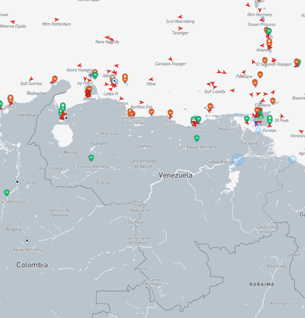Screen dimensions: 305x318
Task: Click the 'Canopus Voyager' vessel label
Action: tap(171, 64)
